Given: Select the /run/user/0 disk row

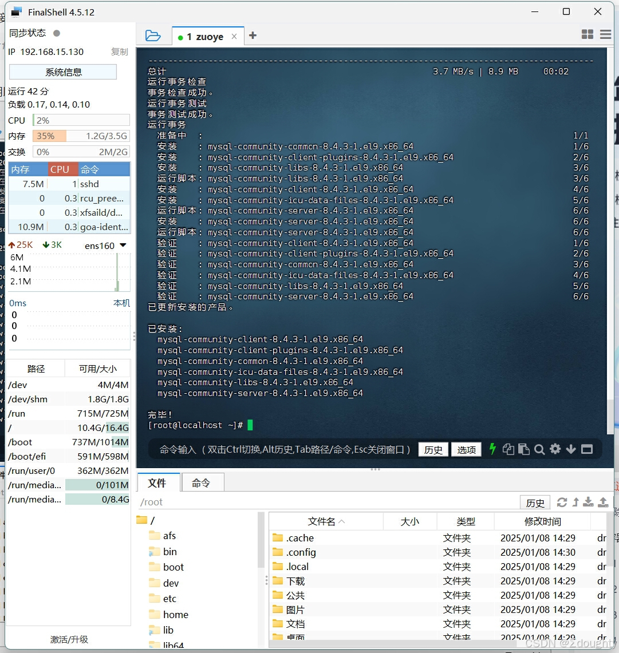Looking at the screenshot, I should (68, 471).
